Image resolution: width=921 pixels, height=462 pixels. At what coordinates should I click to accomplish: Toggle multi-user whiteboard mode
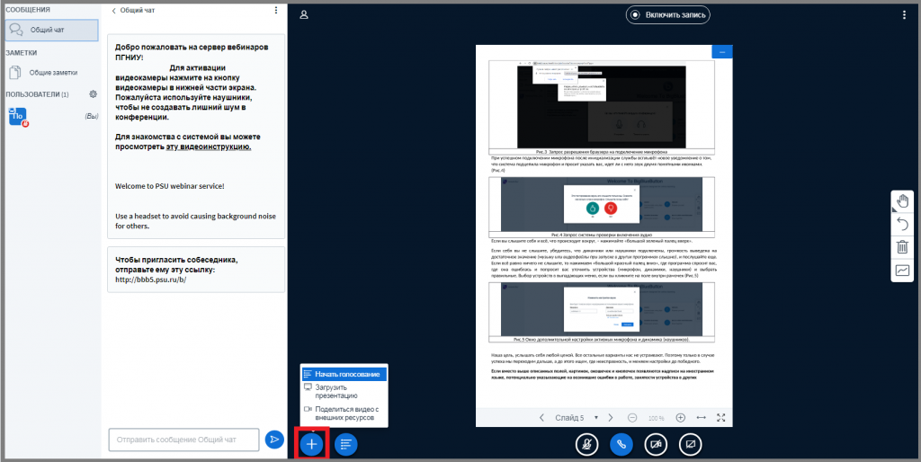[902, 270]
